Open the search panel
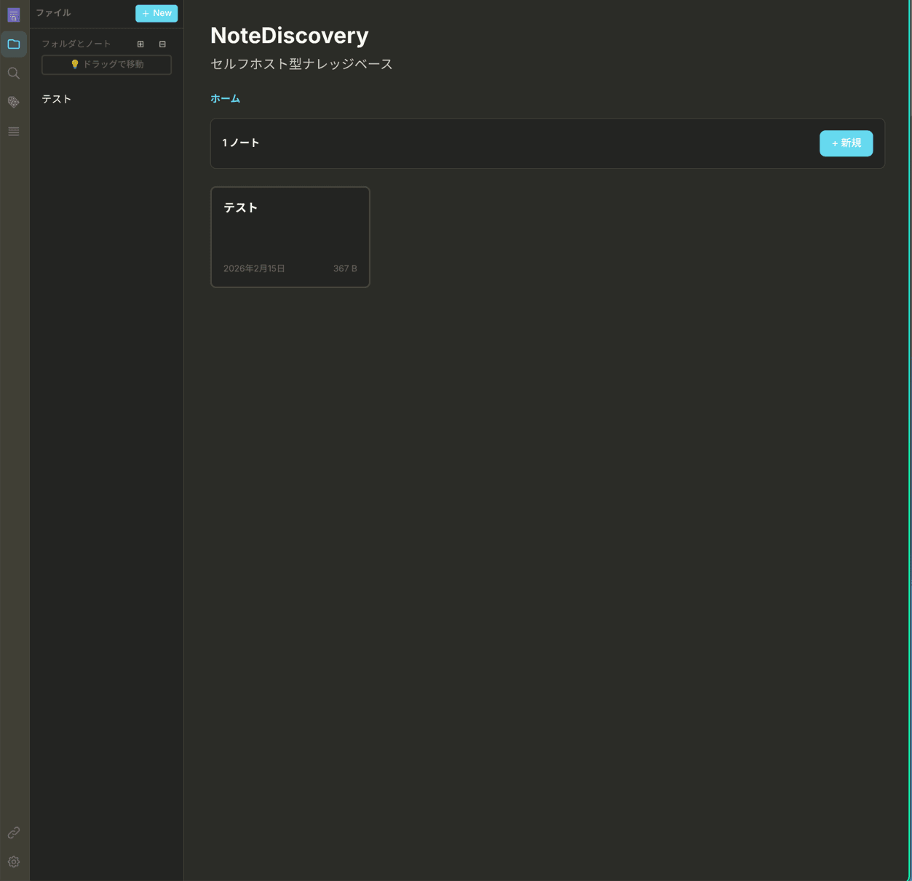The image size is (912, 881). [x=13, y=73]
